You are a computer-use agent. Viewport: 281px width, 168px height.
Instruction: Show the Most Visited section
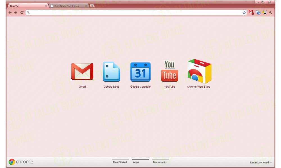point(120,161)
